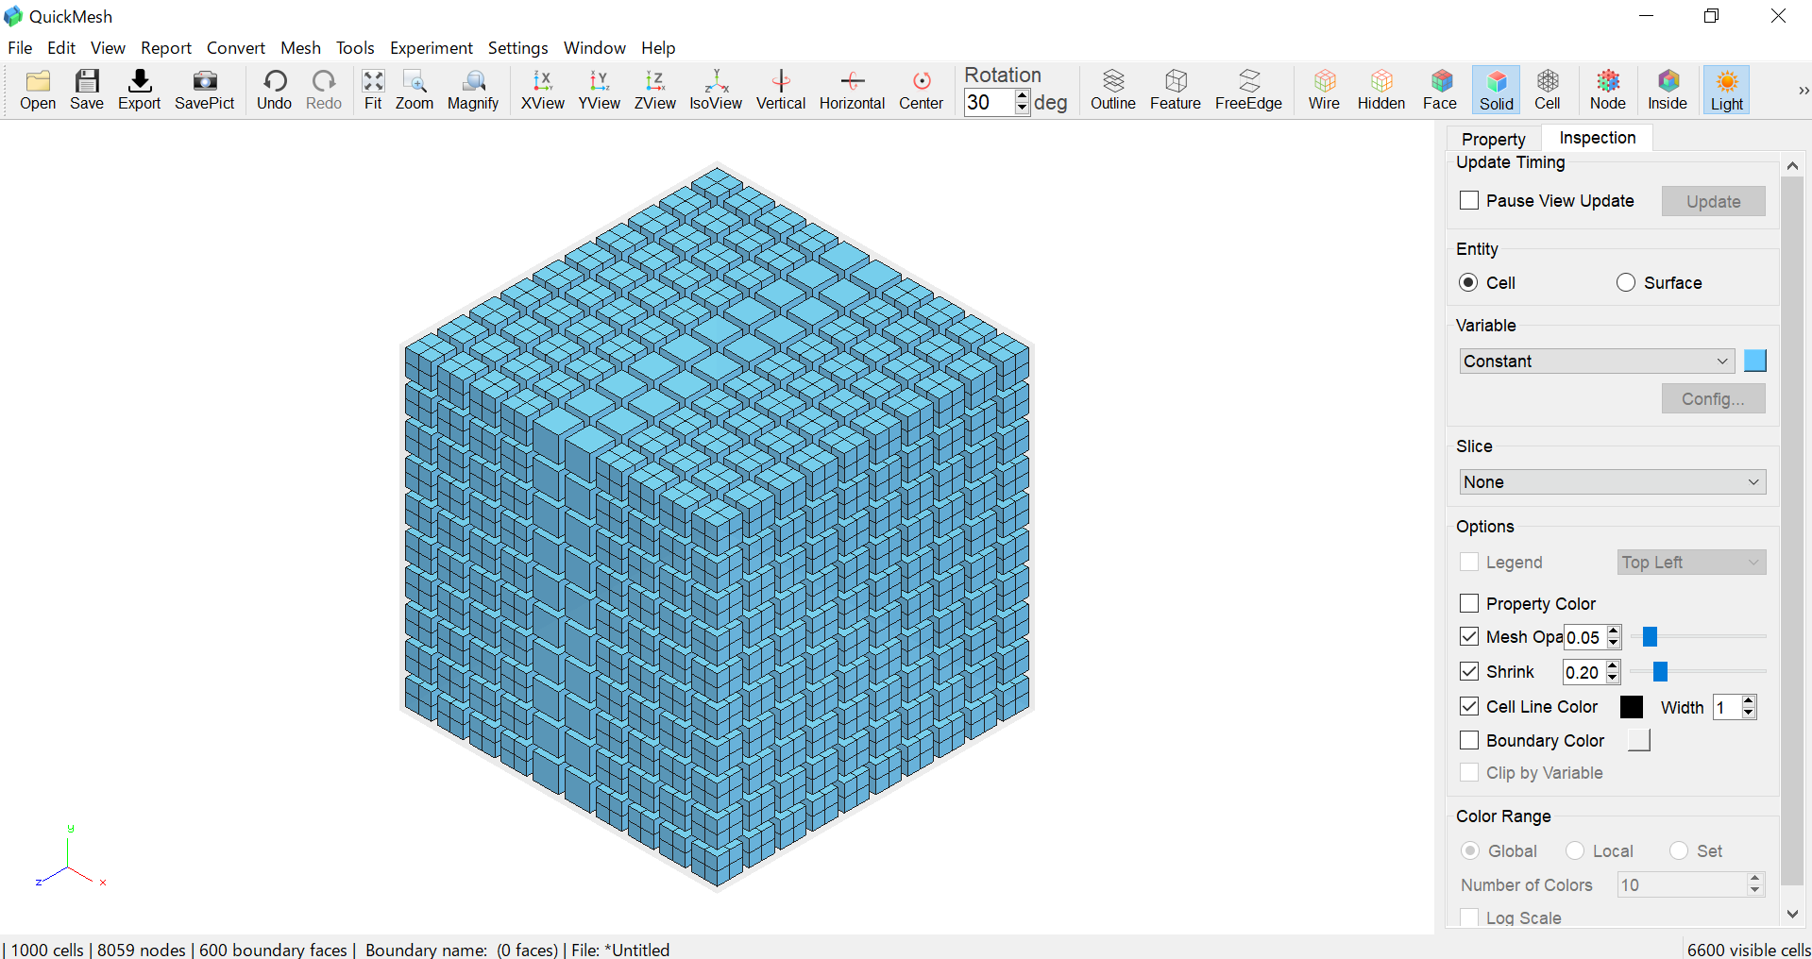Switch to the Inspection tab
The height and width of the screenshot is (959, 1812).
tap(1598, 138)
